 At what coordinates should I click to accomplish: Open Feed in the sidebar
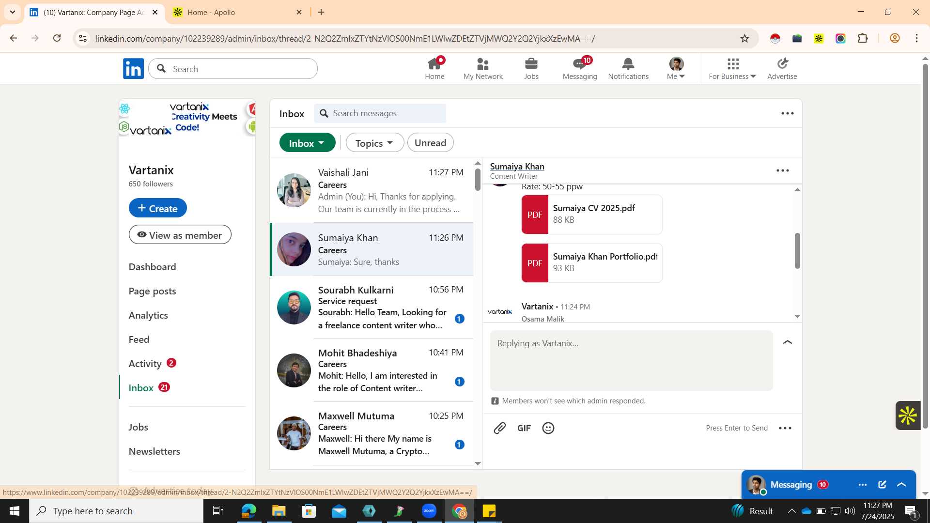139,339
